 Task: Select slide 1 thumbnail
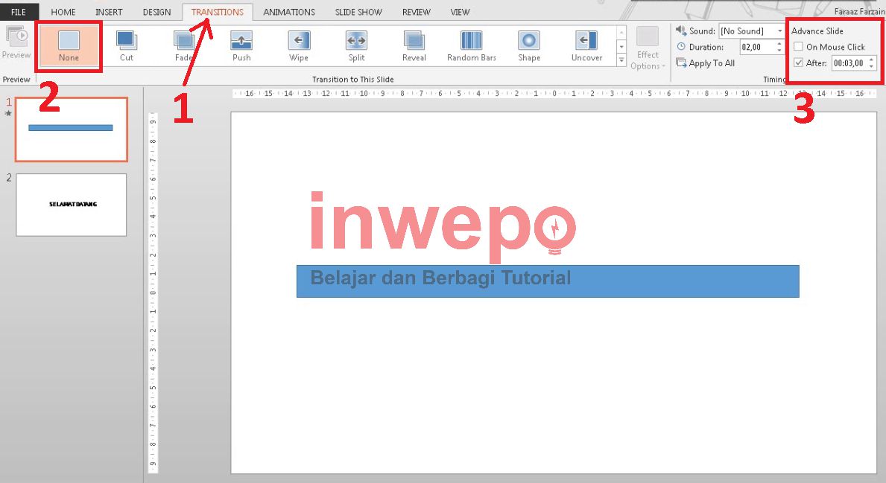[72, 129]
